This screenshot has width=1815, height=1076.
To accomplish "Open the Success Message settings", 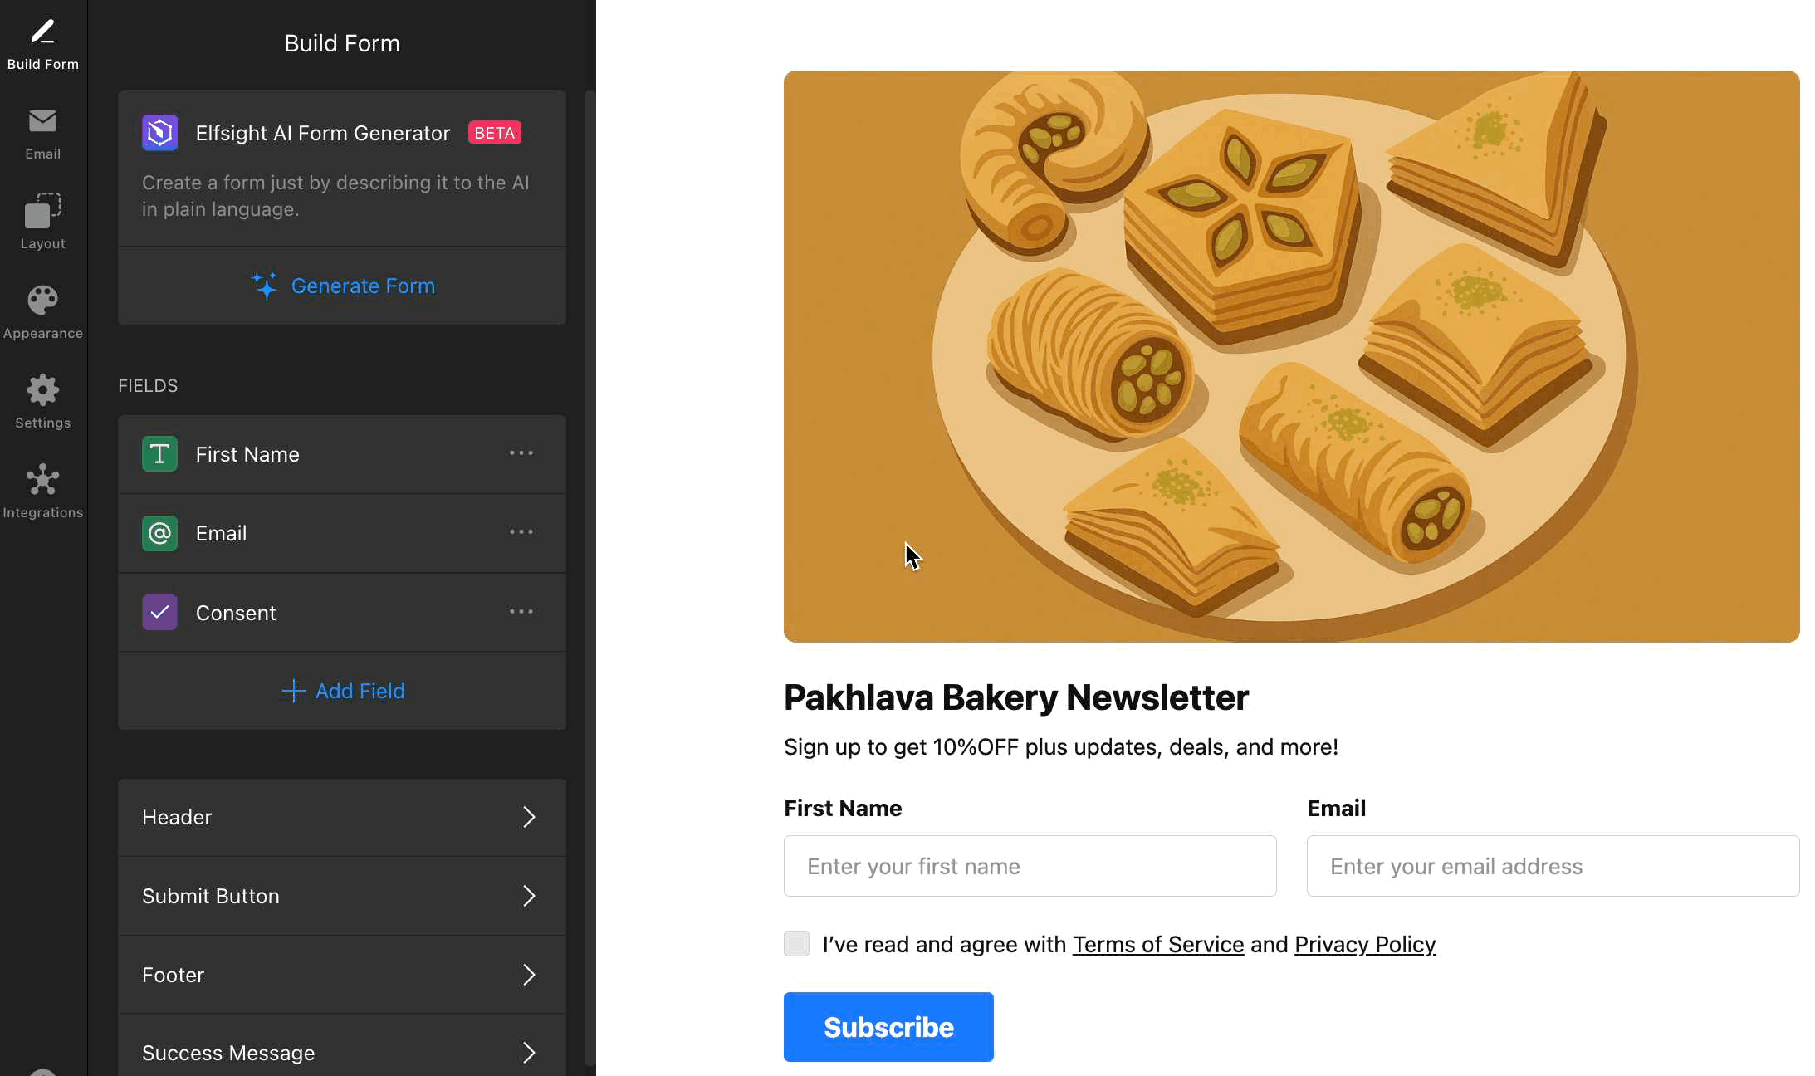I will tap(342, 1052).
